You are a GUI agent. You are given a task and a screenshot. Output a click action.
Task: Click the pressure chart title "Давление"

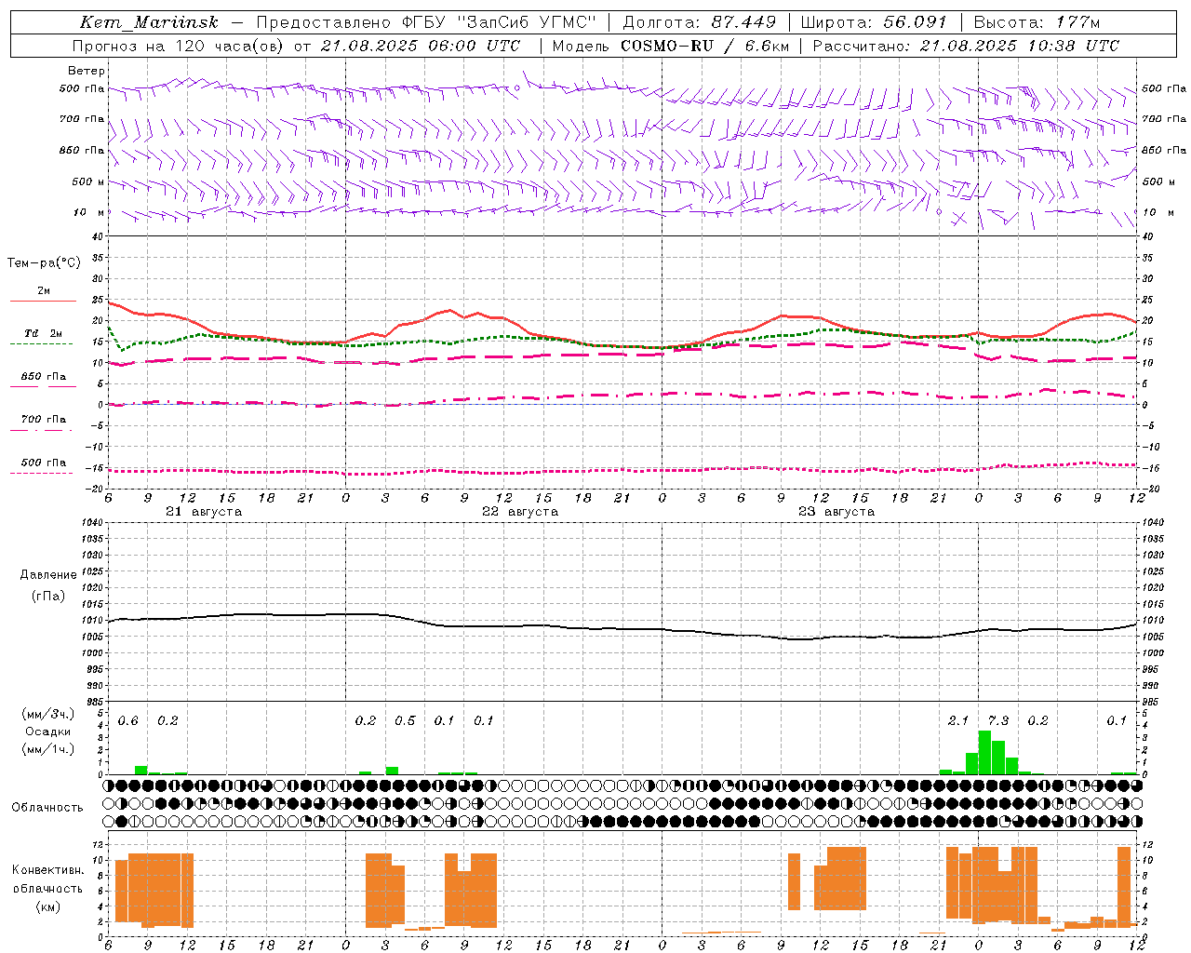47,575
